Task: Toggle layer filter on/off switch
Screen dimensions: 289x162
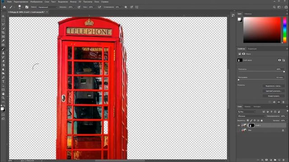Action: [287, 111]
